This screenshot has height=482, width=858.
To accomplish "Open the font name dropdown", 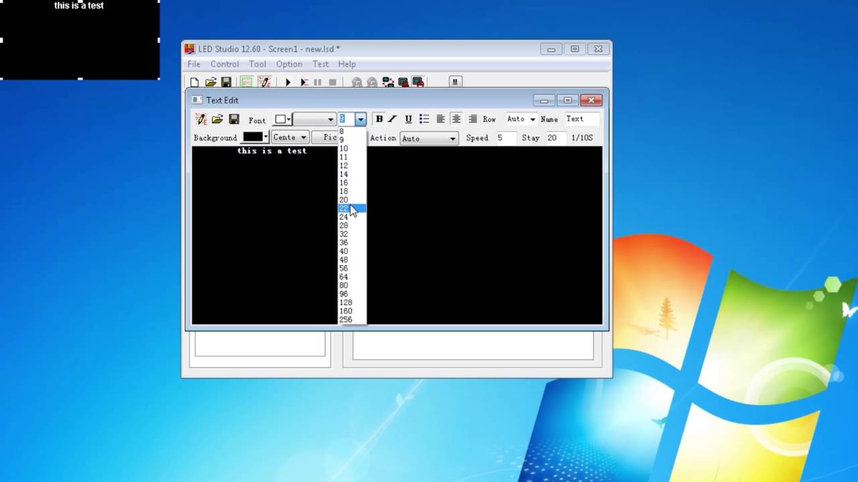I will [x=314, y=120].
